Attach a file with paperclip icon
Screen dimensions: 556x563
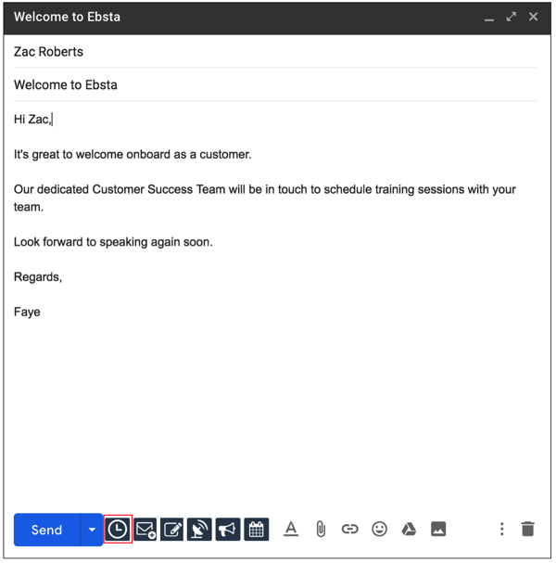point(321,529)
